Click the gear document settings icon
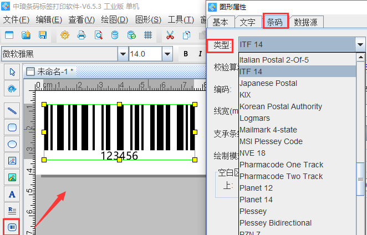Viewport: 367px width, 235px height. click(x=65, y=35)
